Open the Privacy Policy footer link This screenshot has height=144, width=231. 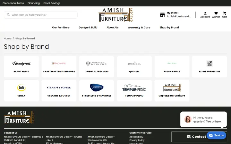[137, 140]
